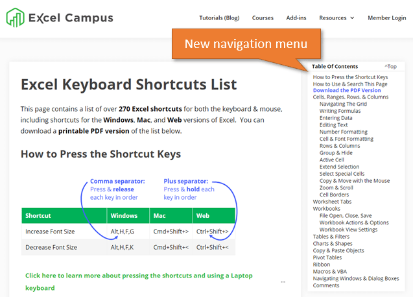
Task: Open the 'Number Formatting' contents entry
Action: tap(344, 132)
